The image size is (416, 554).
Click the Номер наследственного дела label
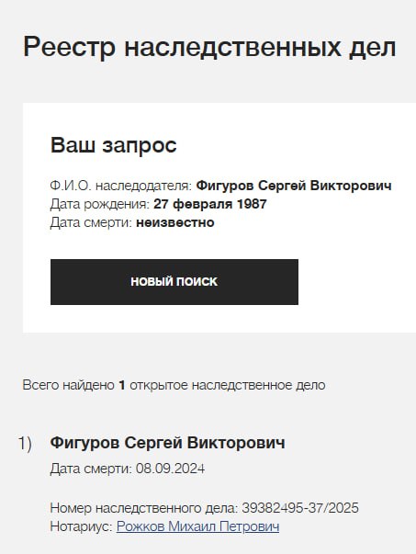(144, 508)
